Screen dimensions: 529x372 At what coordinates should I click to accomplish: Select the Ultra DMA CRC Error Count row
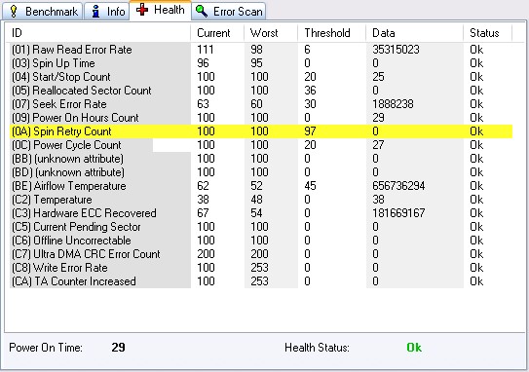pos(261,254)
